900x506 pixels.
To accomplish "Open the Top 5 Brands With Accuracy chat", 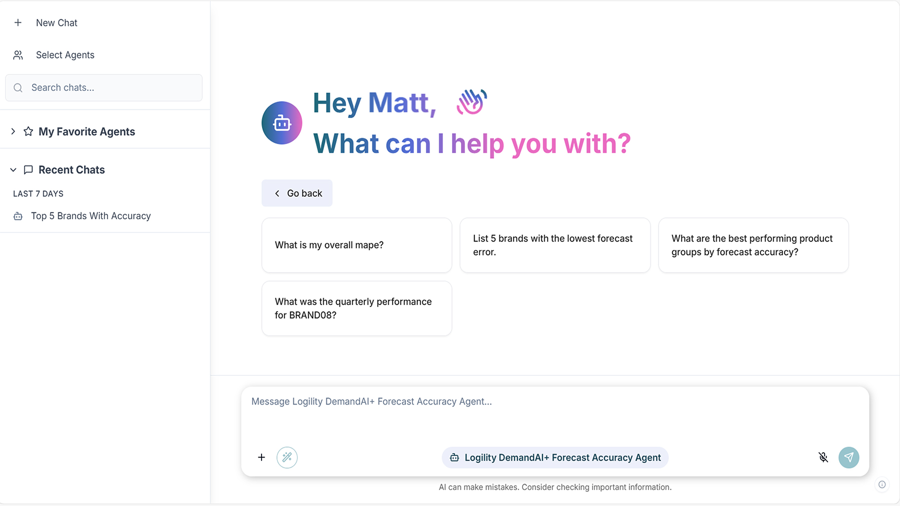I will point(91,216).
